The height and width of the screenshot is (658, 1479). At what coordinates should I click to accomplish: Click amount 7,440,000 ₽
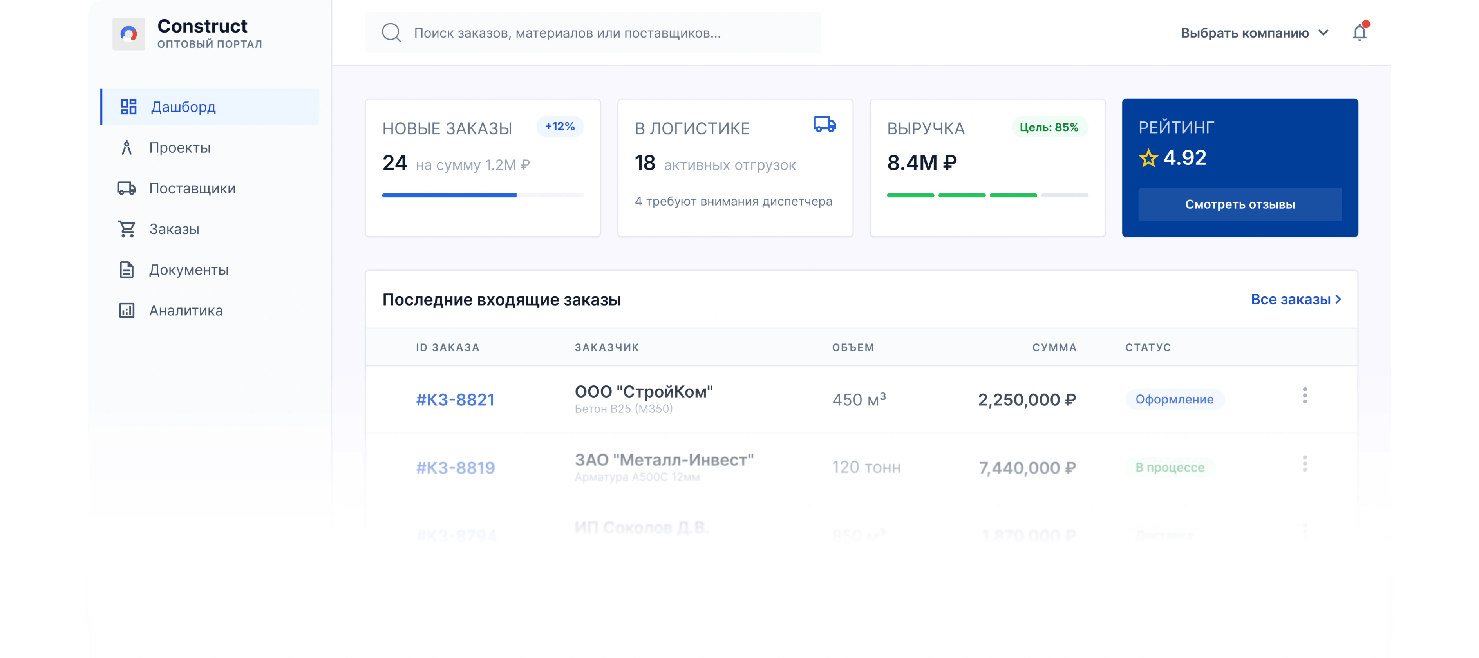click(1027, 468)
